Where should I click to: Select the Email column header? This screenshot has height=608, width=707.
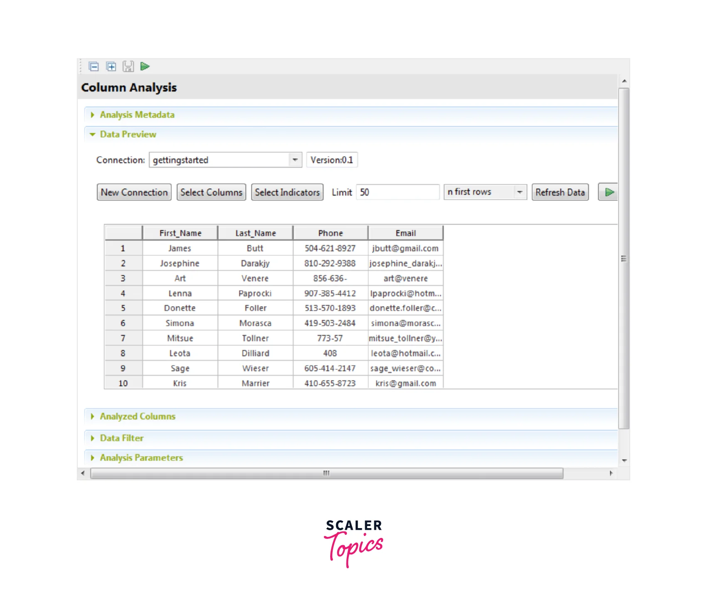click(405, 233)
